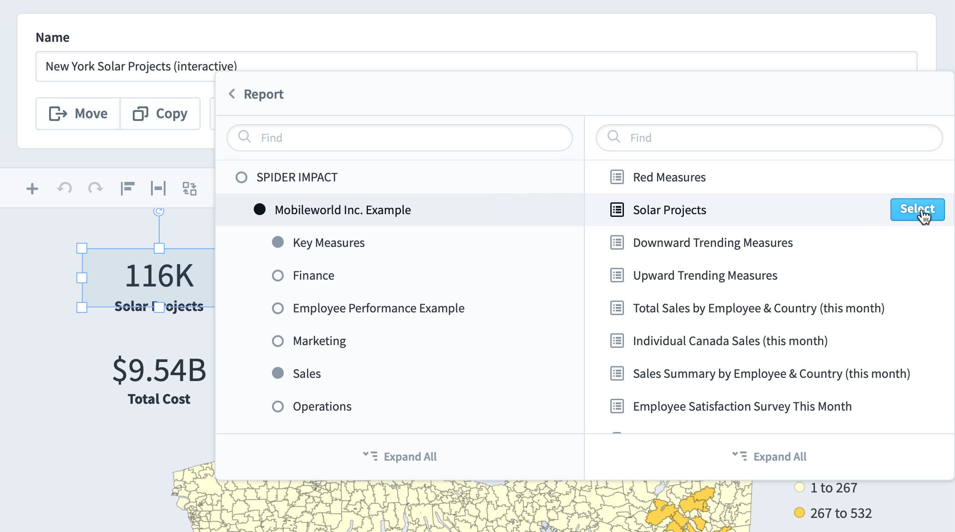The image size is (955, 532).
Task: Click the search magnifier in the right Find box
Action: [x=614, y=136]
